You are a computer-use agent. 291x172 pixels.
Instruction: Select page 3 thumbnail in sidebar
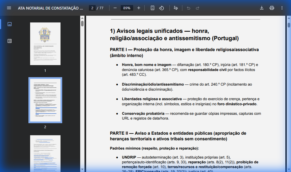(x=45, y=153)
